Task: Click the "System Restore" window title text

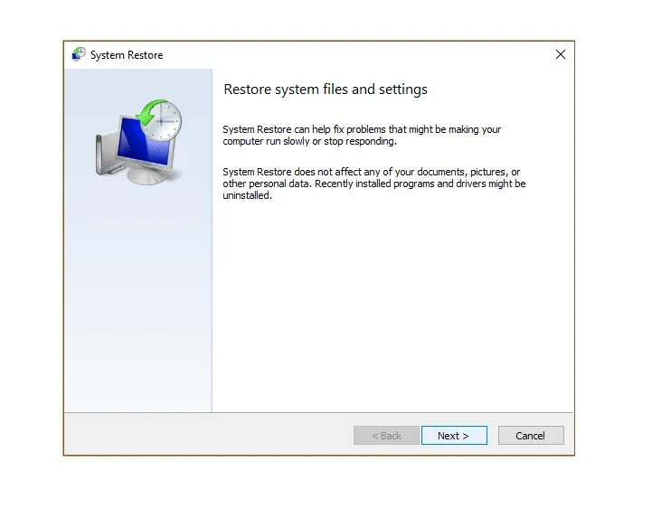Action: click(127, 55)
